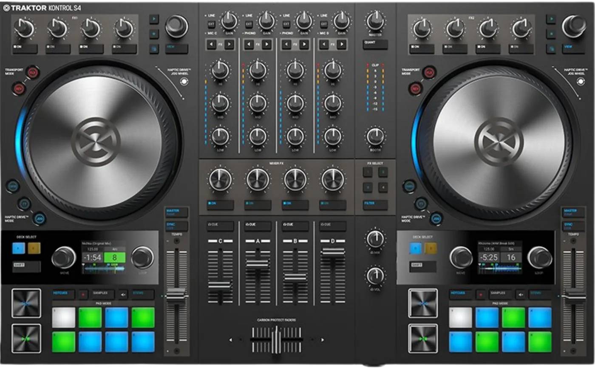Select TT haptic drive mode on right deck

pyautogui.click(x=421, y=204)
